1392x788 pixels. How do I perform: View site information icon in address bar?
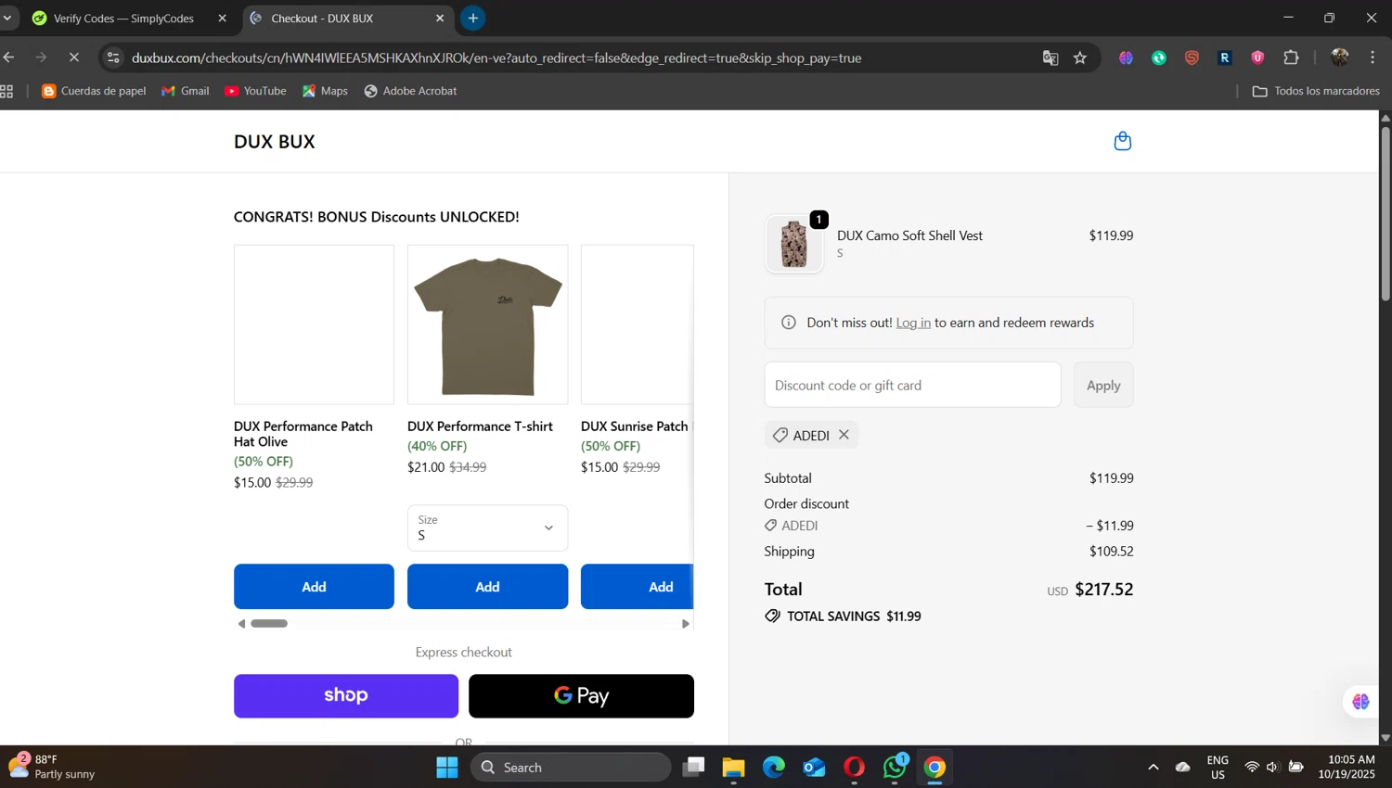113,57
